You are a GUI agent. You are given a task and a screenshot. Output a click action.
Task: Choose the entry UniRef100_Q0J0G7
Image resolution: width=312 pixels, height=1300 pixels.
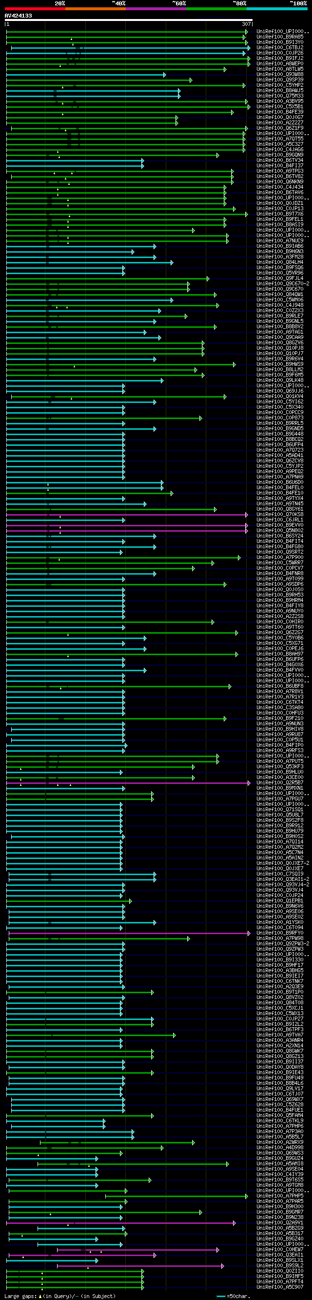(x=280, y=118)
